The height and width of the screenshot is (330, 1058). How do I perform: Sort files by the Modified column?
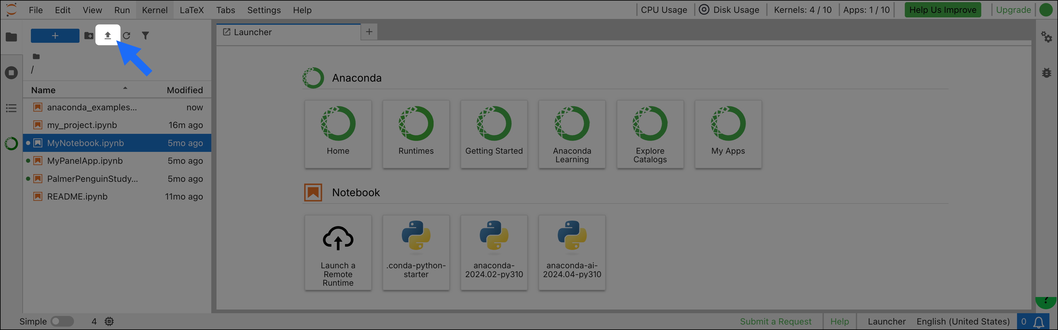coord(184,90)
